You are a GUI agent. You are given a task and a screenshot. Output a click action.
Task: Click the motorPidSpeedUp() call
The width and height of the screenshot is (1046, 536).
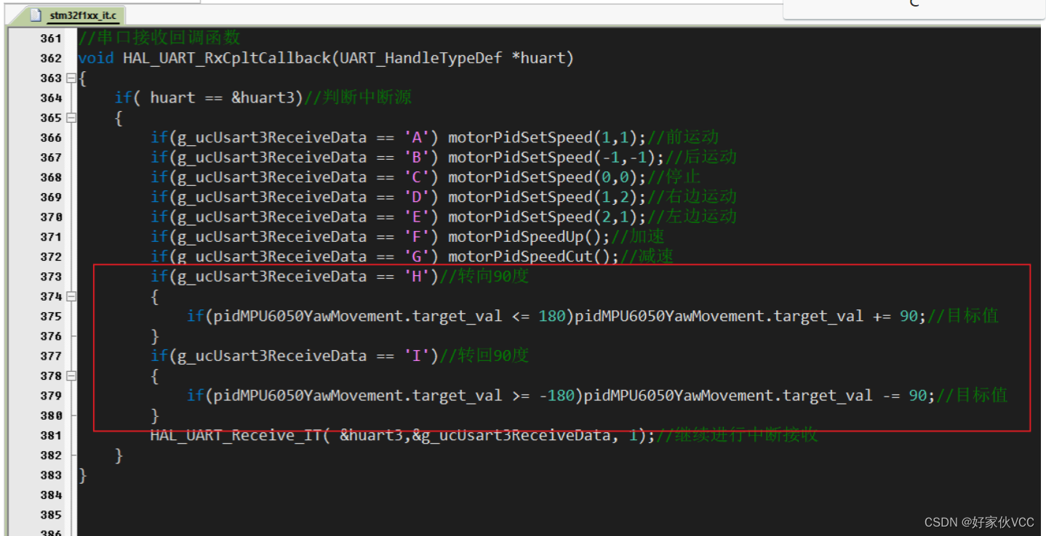tap(525, 236)
